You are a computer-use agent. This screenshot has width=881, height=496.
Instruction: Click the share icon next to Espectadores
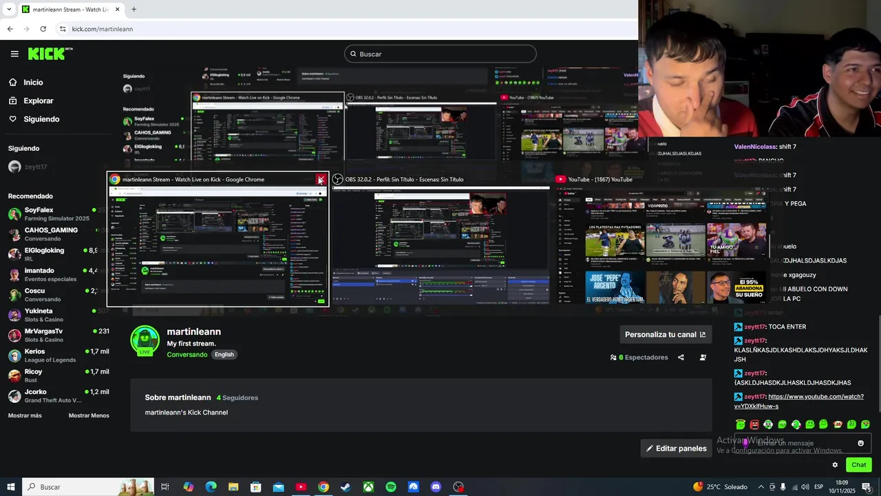tap(681, 358)
